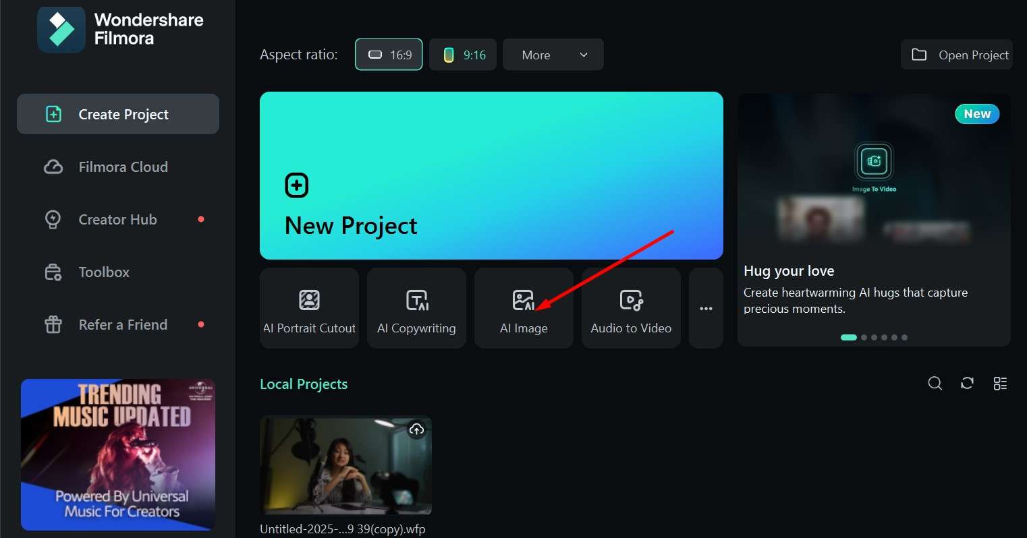Click the New badge on promo card
The height and width of the screenshot is (538, 1027).
[977, 114]
